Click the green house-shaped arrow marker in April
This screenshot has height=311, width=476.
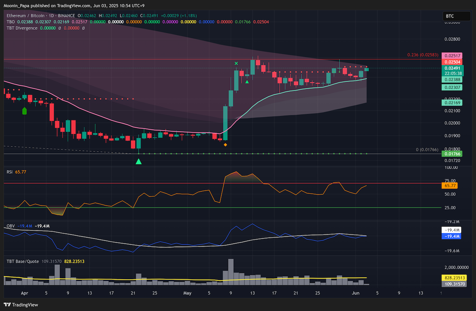click(x=24, y=111)
